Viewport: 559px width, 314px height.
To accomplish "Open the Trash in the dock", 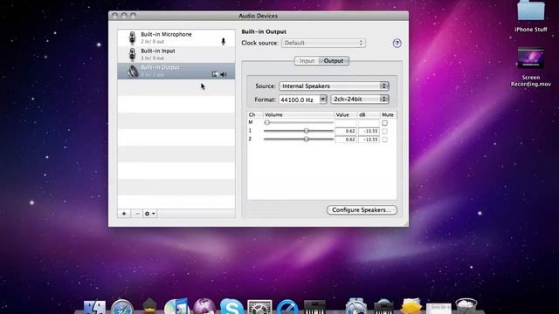I will click(x=466, y=306).
